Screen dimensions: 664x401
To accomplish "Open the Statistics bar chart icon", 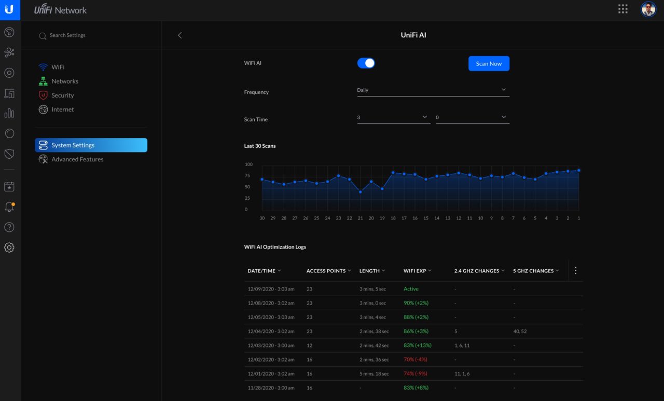I will 9,113.
